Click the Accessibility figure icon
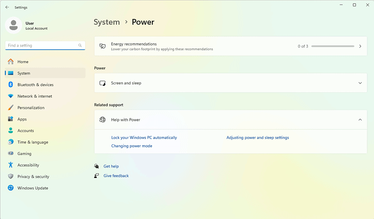The image size is (374, 219). (11, 165)
